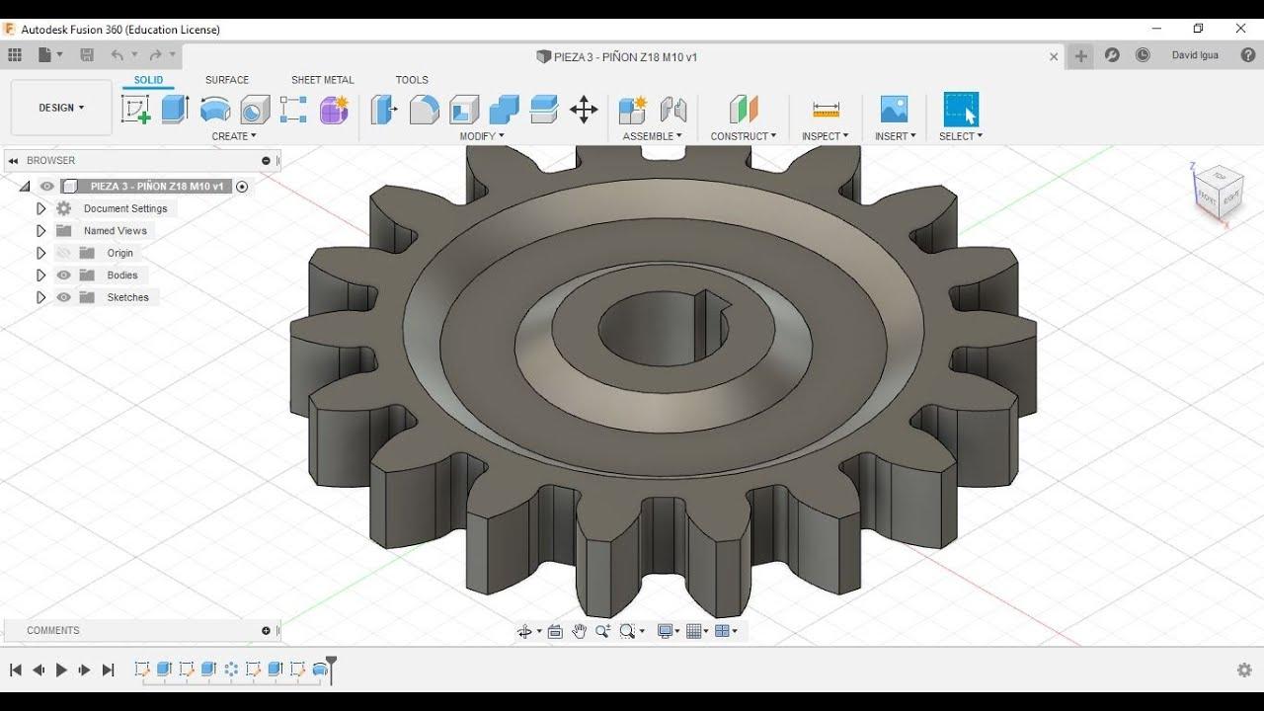The height and width of the screenshot is (711, 1264).
Task: Switch to the SHEET METAL tab
Action: [x=323, y=80]
